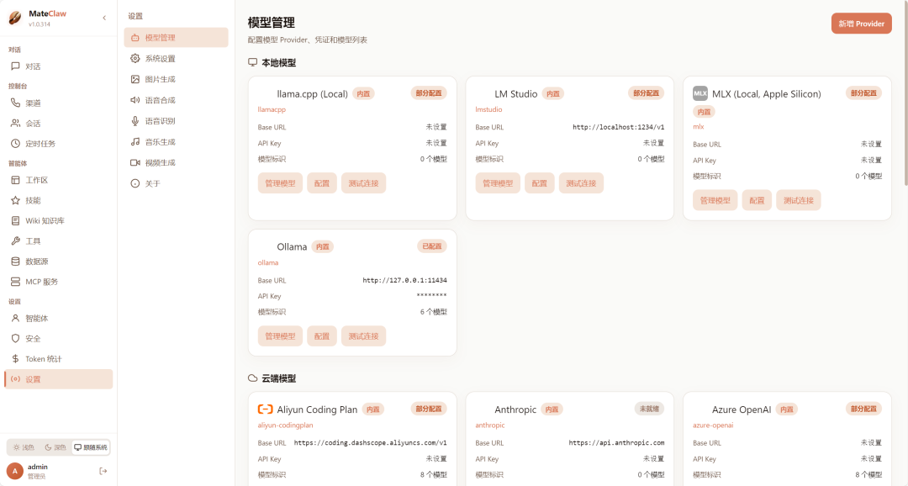Viewport: 908px width, 486px height.
Task: Select the 语音合成 speech synthesis icon
Action: point(135,100)
